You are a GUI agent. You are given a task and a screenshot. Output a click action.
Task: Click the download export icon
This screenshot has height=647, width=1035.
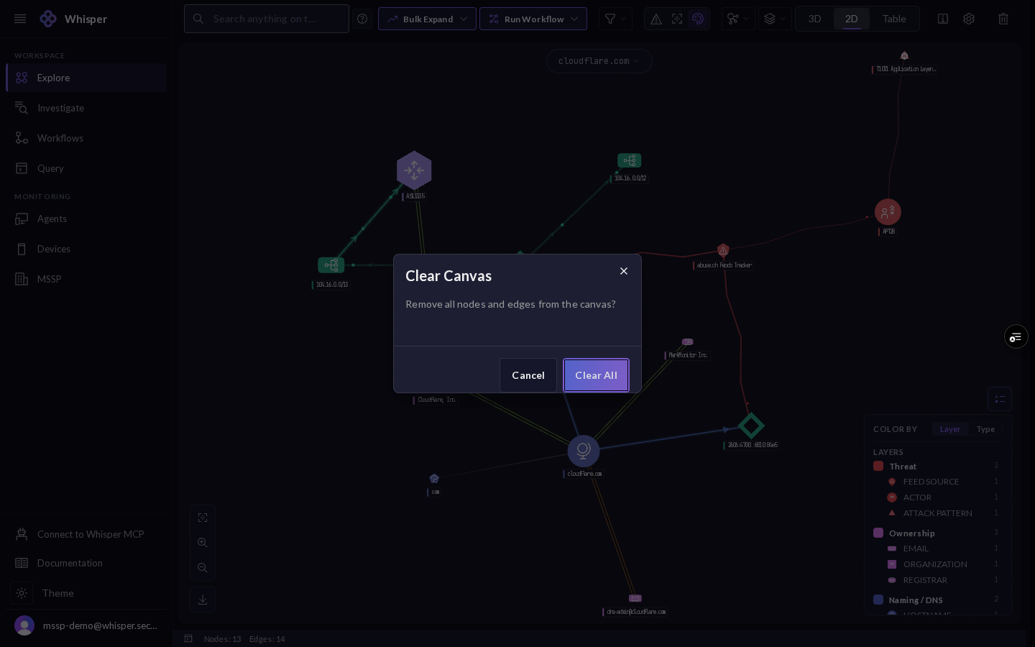(203, 600)
